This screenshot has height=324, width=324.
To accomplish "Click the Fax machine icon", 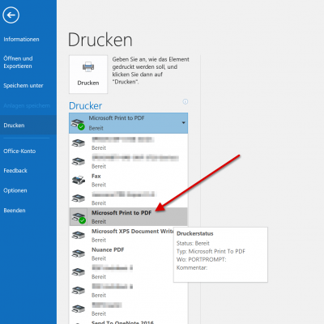I will click(79, 180).
